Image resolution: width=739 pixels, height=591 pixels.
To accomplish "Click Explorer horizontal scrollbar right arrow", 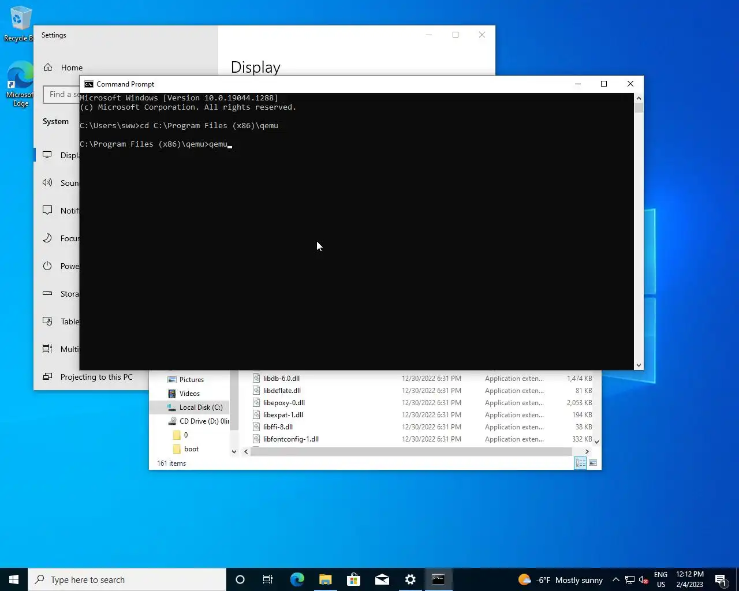I will (x=587, y=451).
